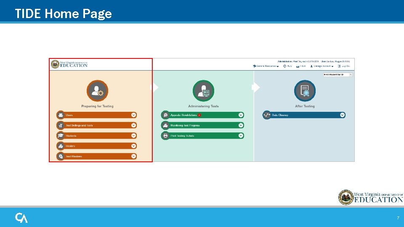404x227 pixels.
Task: Open the General Resources dropdown
Action: [266, 66]
